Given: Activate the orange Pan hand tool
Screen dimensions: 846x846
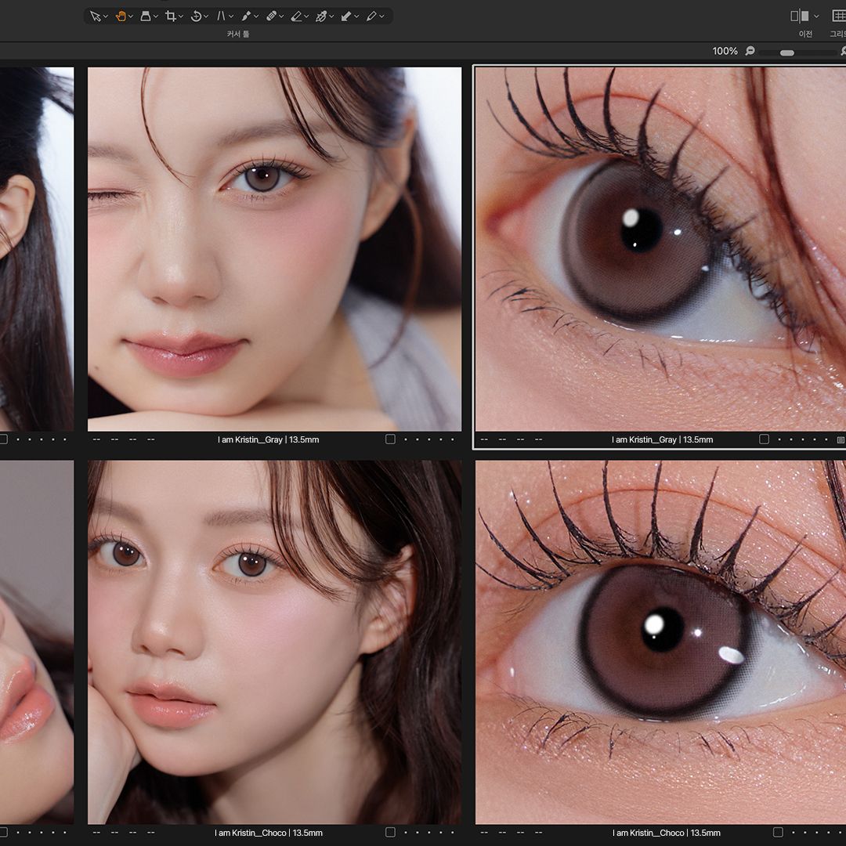Looking at the screenshot, I should [121, 16].
